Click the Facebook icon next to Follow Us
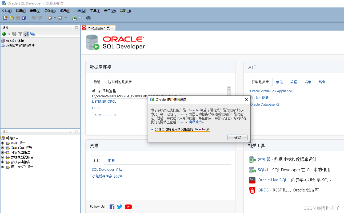The image size is (344, 213). [x=112, y=207]
